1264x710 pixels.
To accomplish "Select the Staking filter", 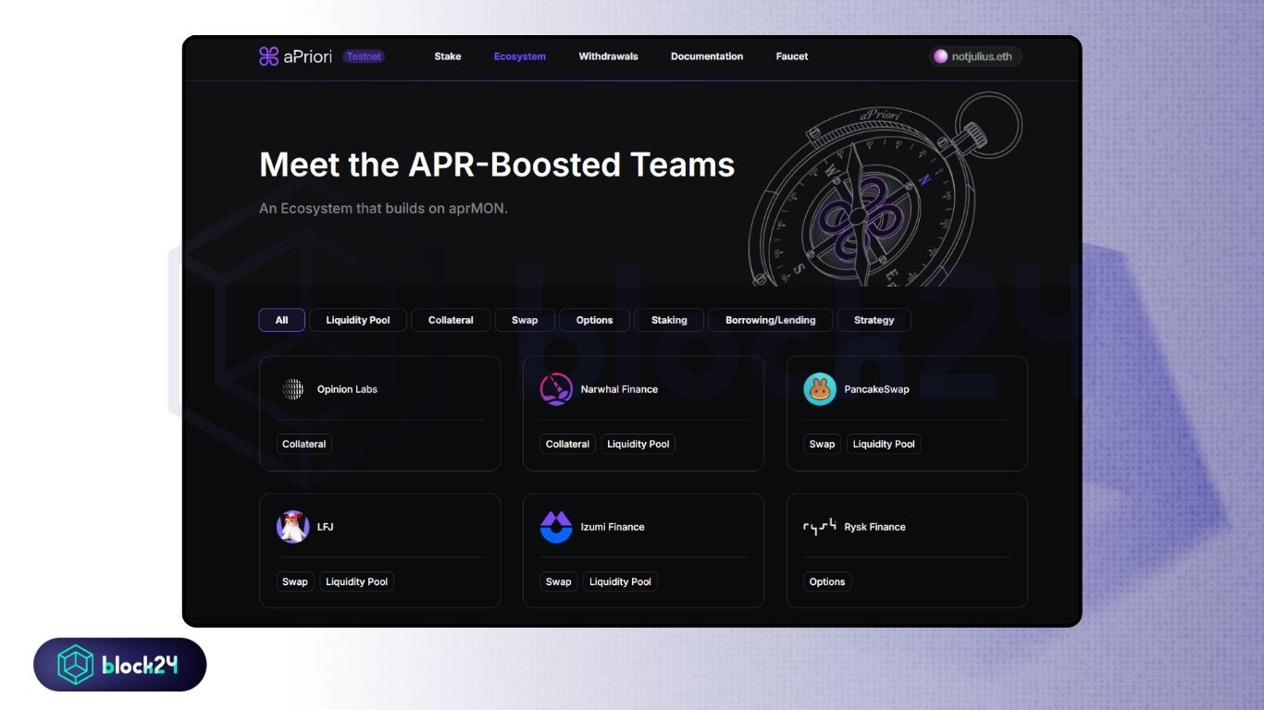I will pos(669,320).
